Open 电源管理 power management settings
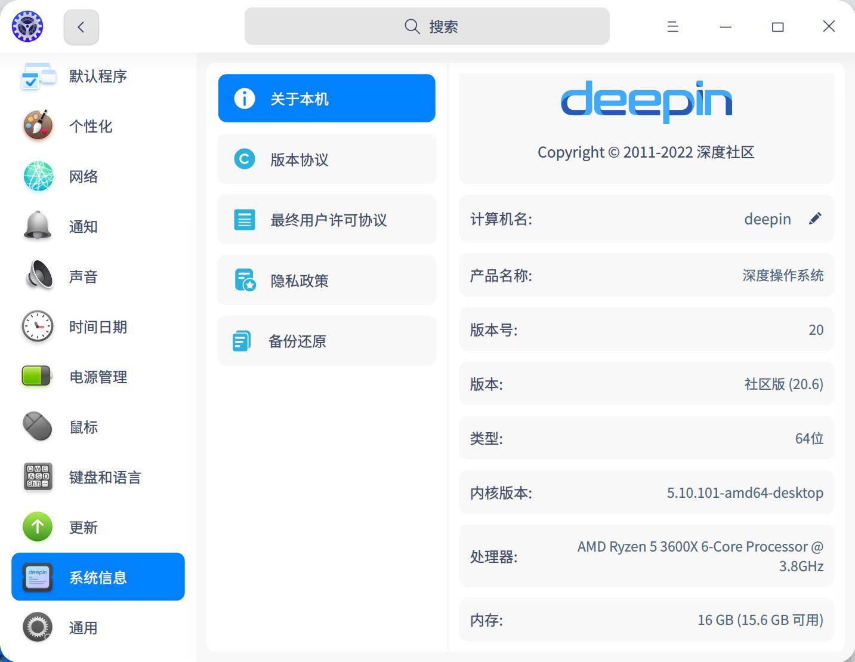This screenshot has width=855, height=662. [37, 377]
